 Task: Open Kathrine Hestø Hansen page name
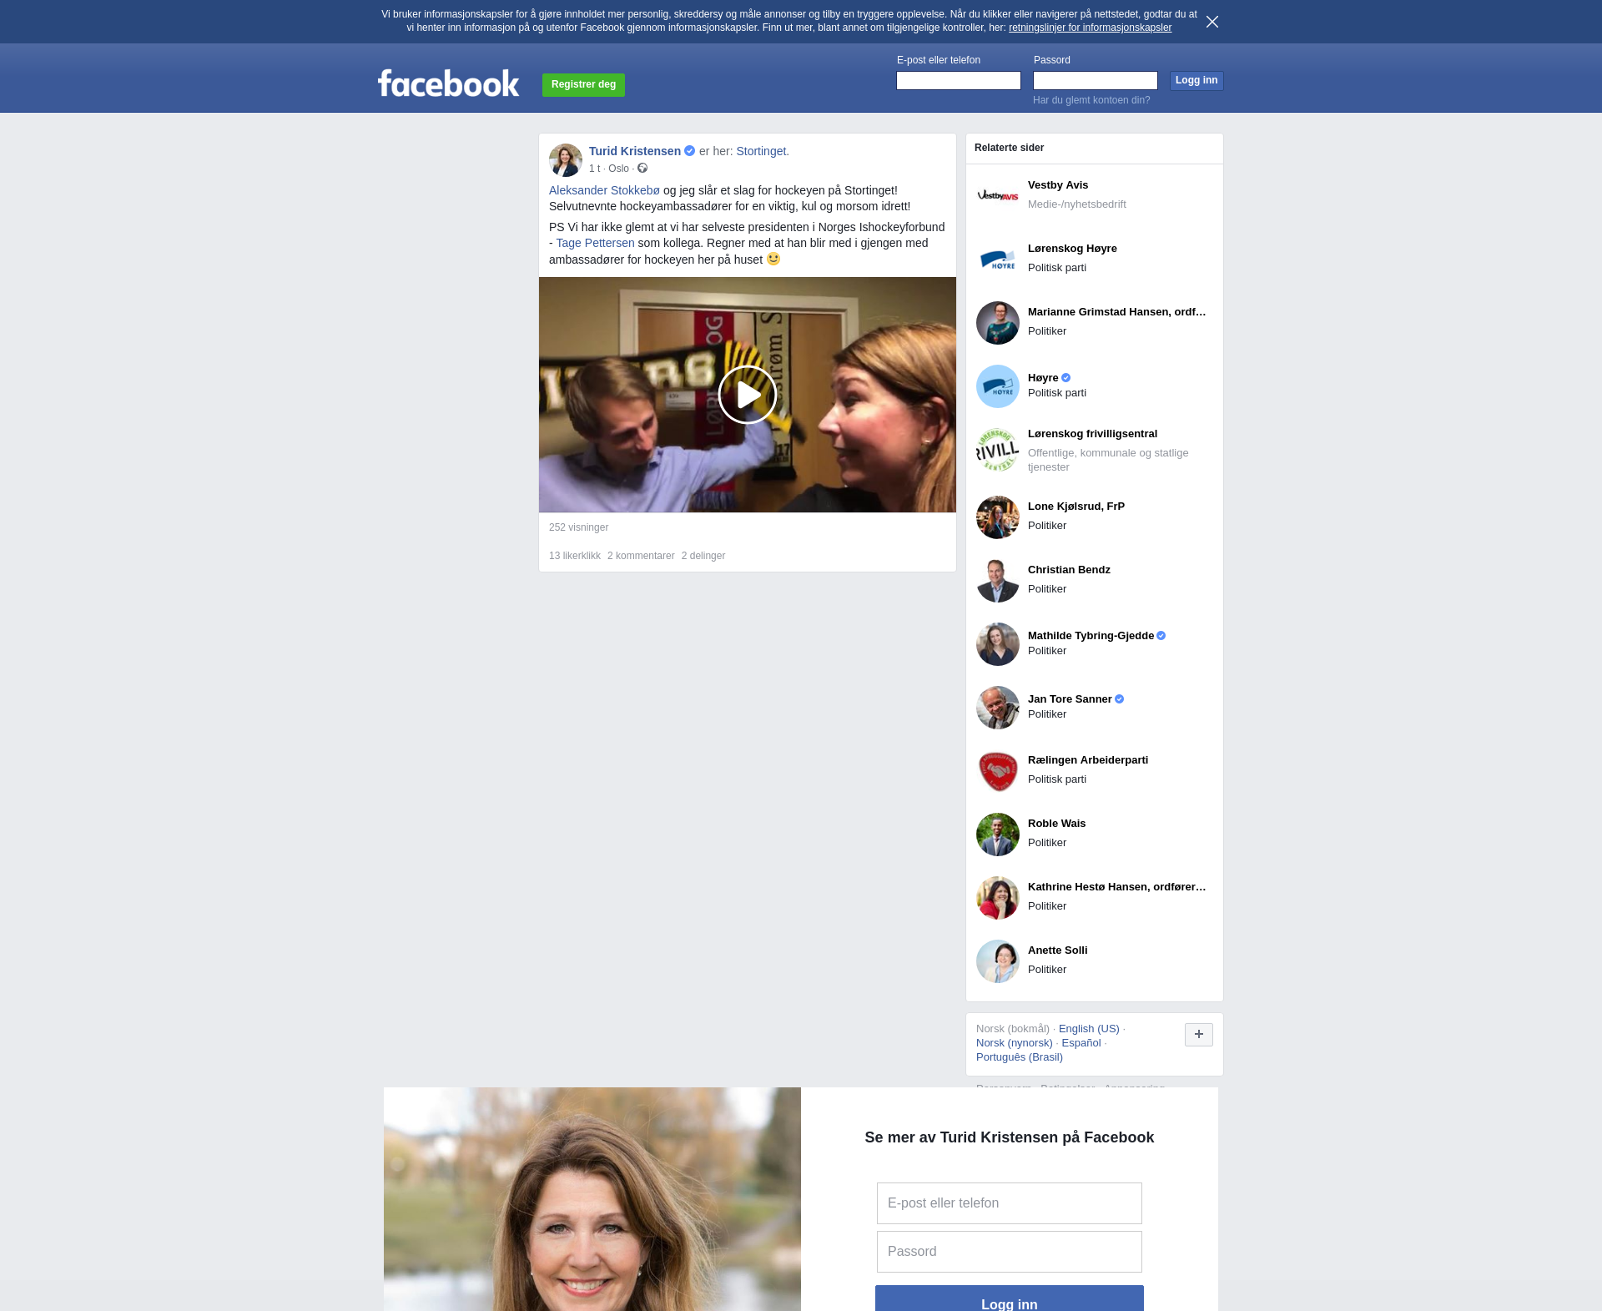click(1117, 887)
